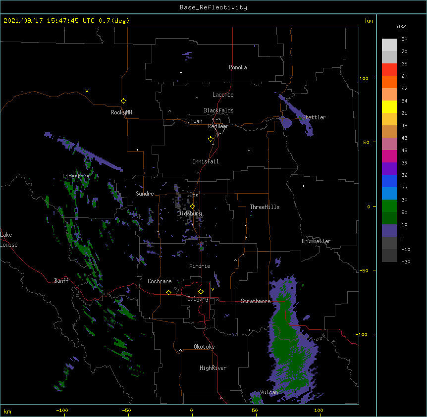Screen dimensions: 427x417
Task: Select the Sylvan label
Action: click(x=193, y=121)
